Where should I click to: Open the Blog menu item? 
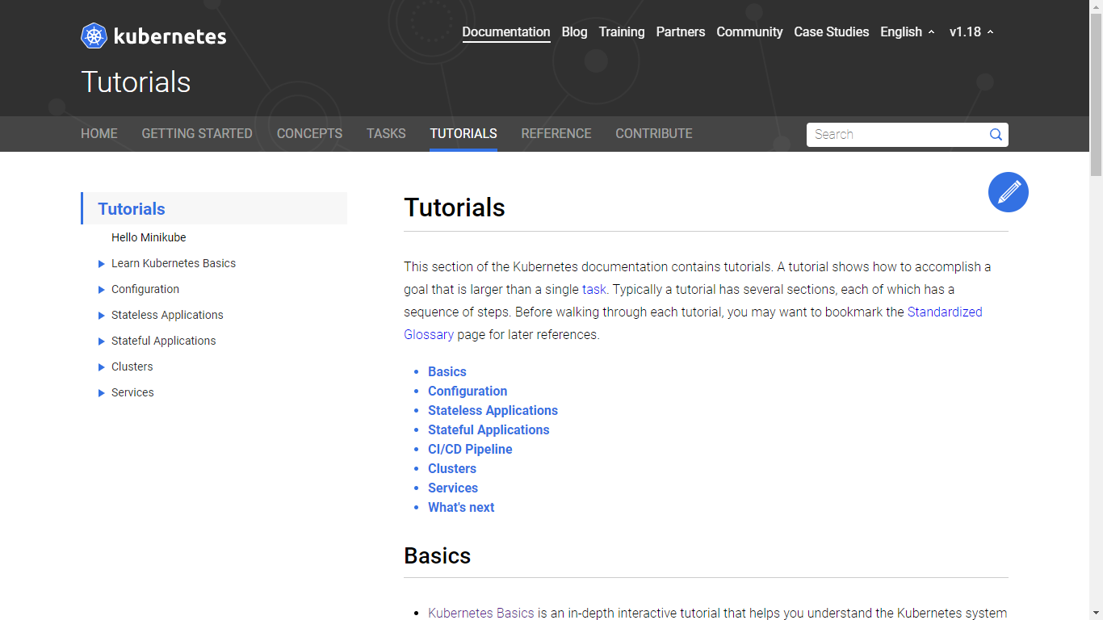574,32
